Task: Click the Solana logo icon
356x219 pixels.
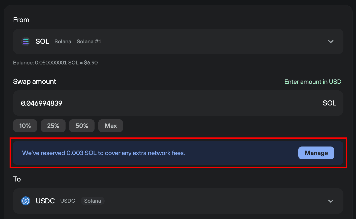Action: tap(26, 42)
